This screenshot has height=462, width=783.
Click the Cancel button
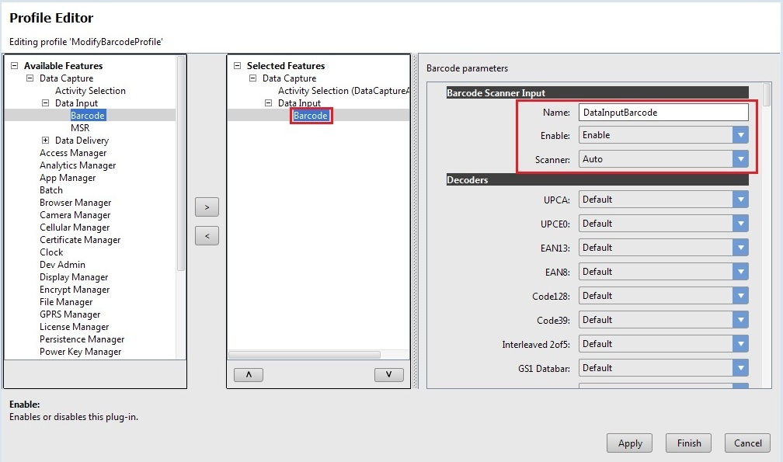(x=747, y=443)
